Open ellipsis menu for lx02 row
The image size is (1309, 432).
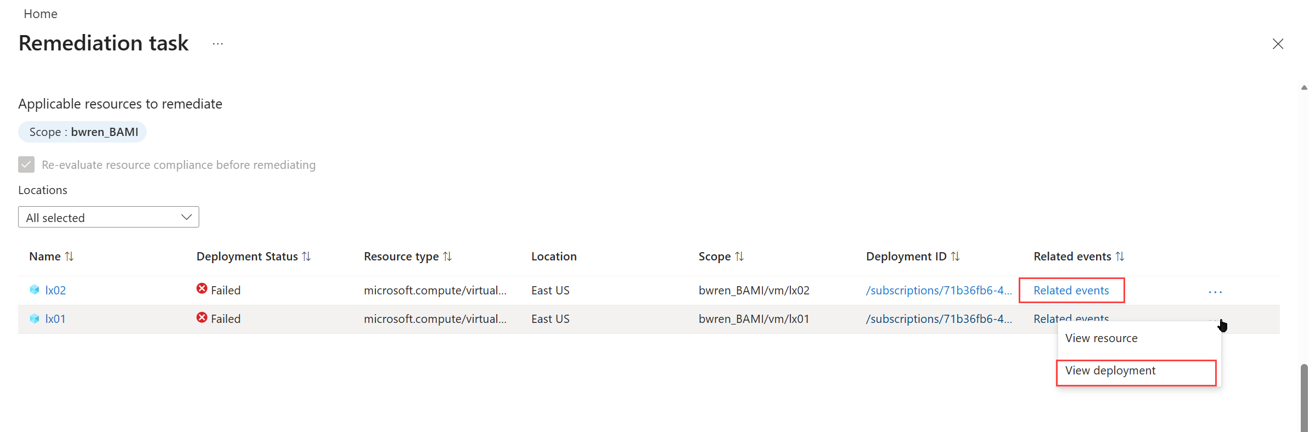pos(1215,292)
